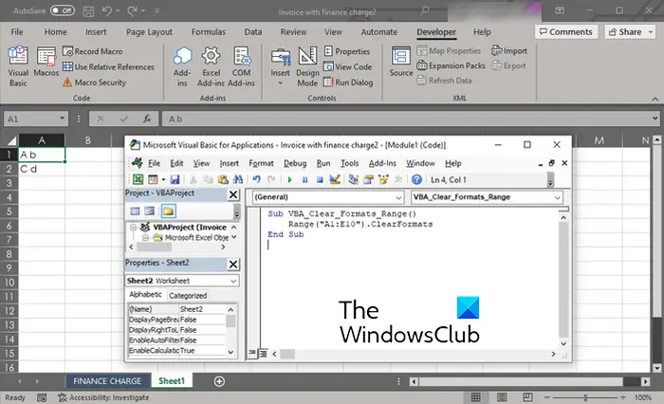
Task: Open VBA Help question mark icon
Action: (x=416, y=179)
